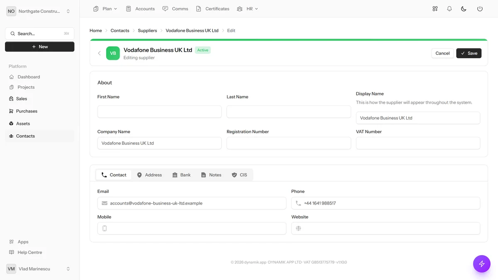Click the Dashboard home icon
Viewport: 498px width, 280px height.
(12, 77)
